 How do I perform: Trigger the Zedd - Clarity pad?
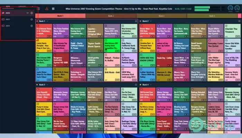pos(78,46)
